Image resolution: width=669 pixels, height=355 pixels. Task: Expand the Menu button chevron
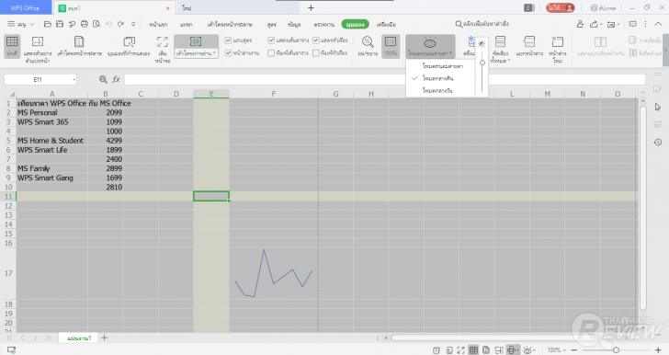coord(32,24)
